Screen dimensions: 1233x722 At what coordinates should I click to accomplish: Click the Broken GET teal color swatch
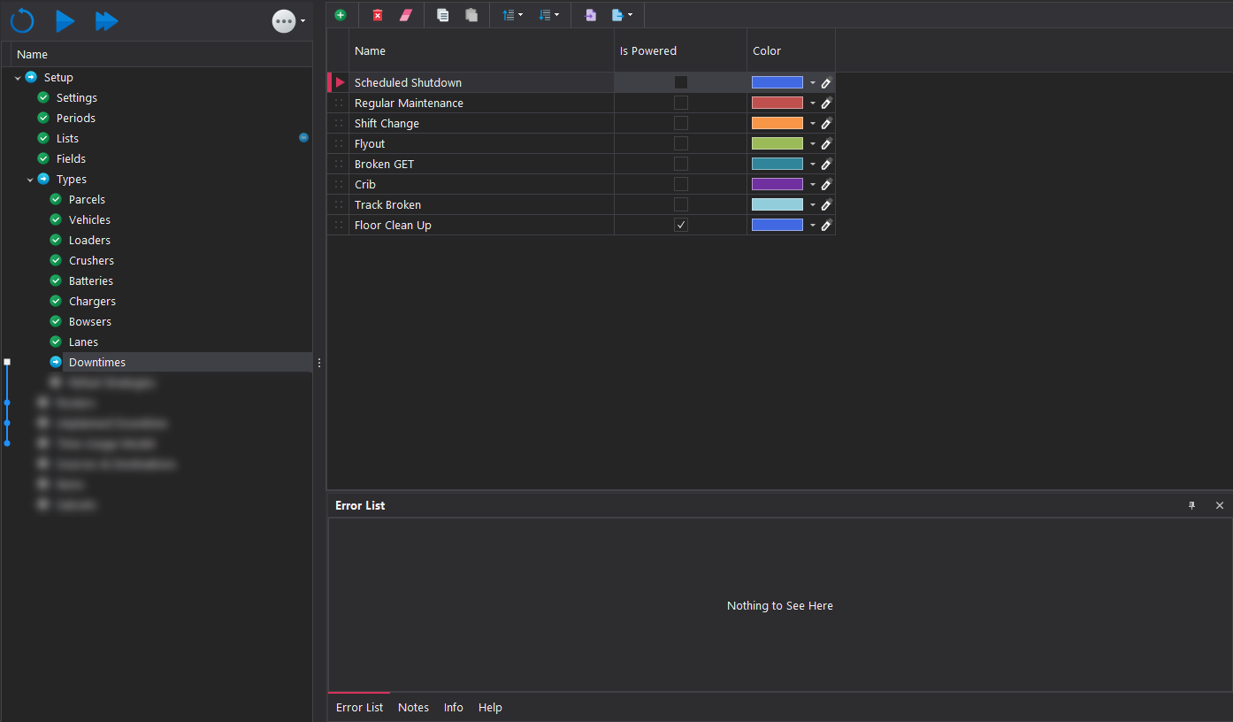tap(777, 165)
